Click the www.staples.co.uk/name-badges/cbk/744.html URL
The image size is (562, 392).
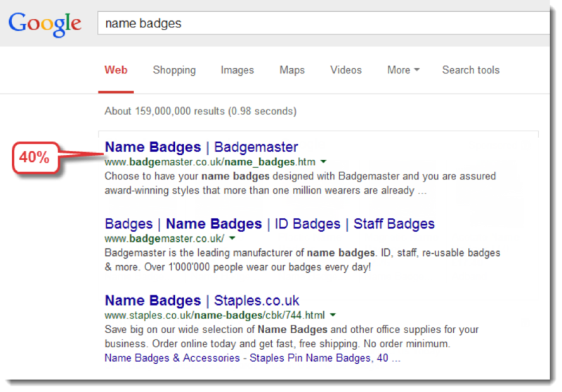click(x=215, y=315)
